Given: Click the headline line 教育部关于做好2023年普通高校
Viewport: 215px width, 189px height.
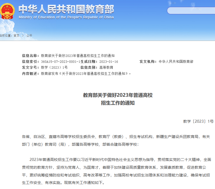Looking at the screenshot, I should [118, 95].
